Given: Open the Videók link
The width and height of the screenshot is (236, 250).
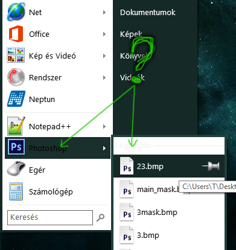Looking at the screenshot, I should click(132, 77).
